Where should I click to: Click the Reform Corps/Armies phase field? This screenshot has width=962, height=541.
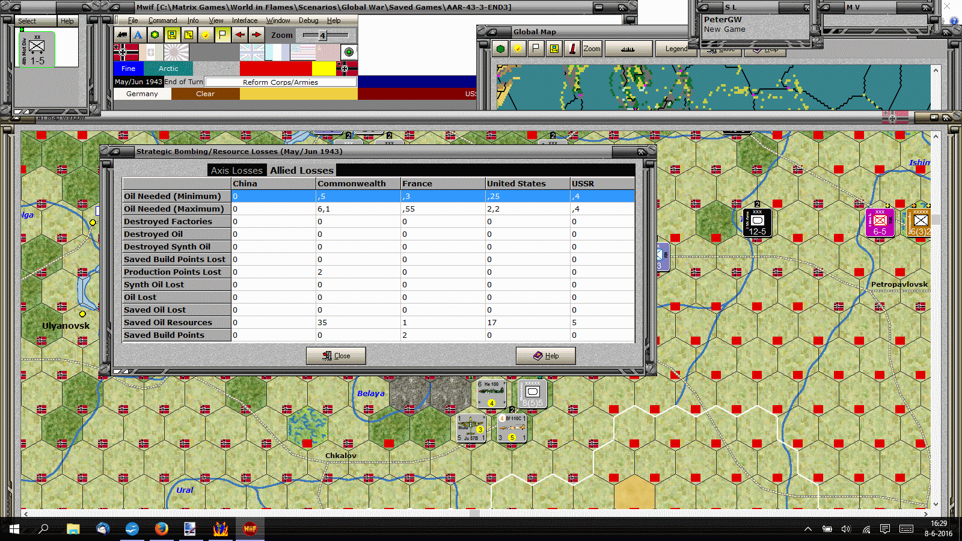coord(280,82)
